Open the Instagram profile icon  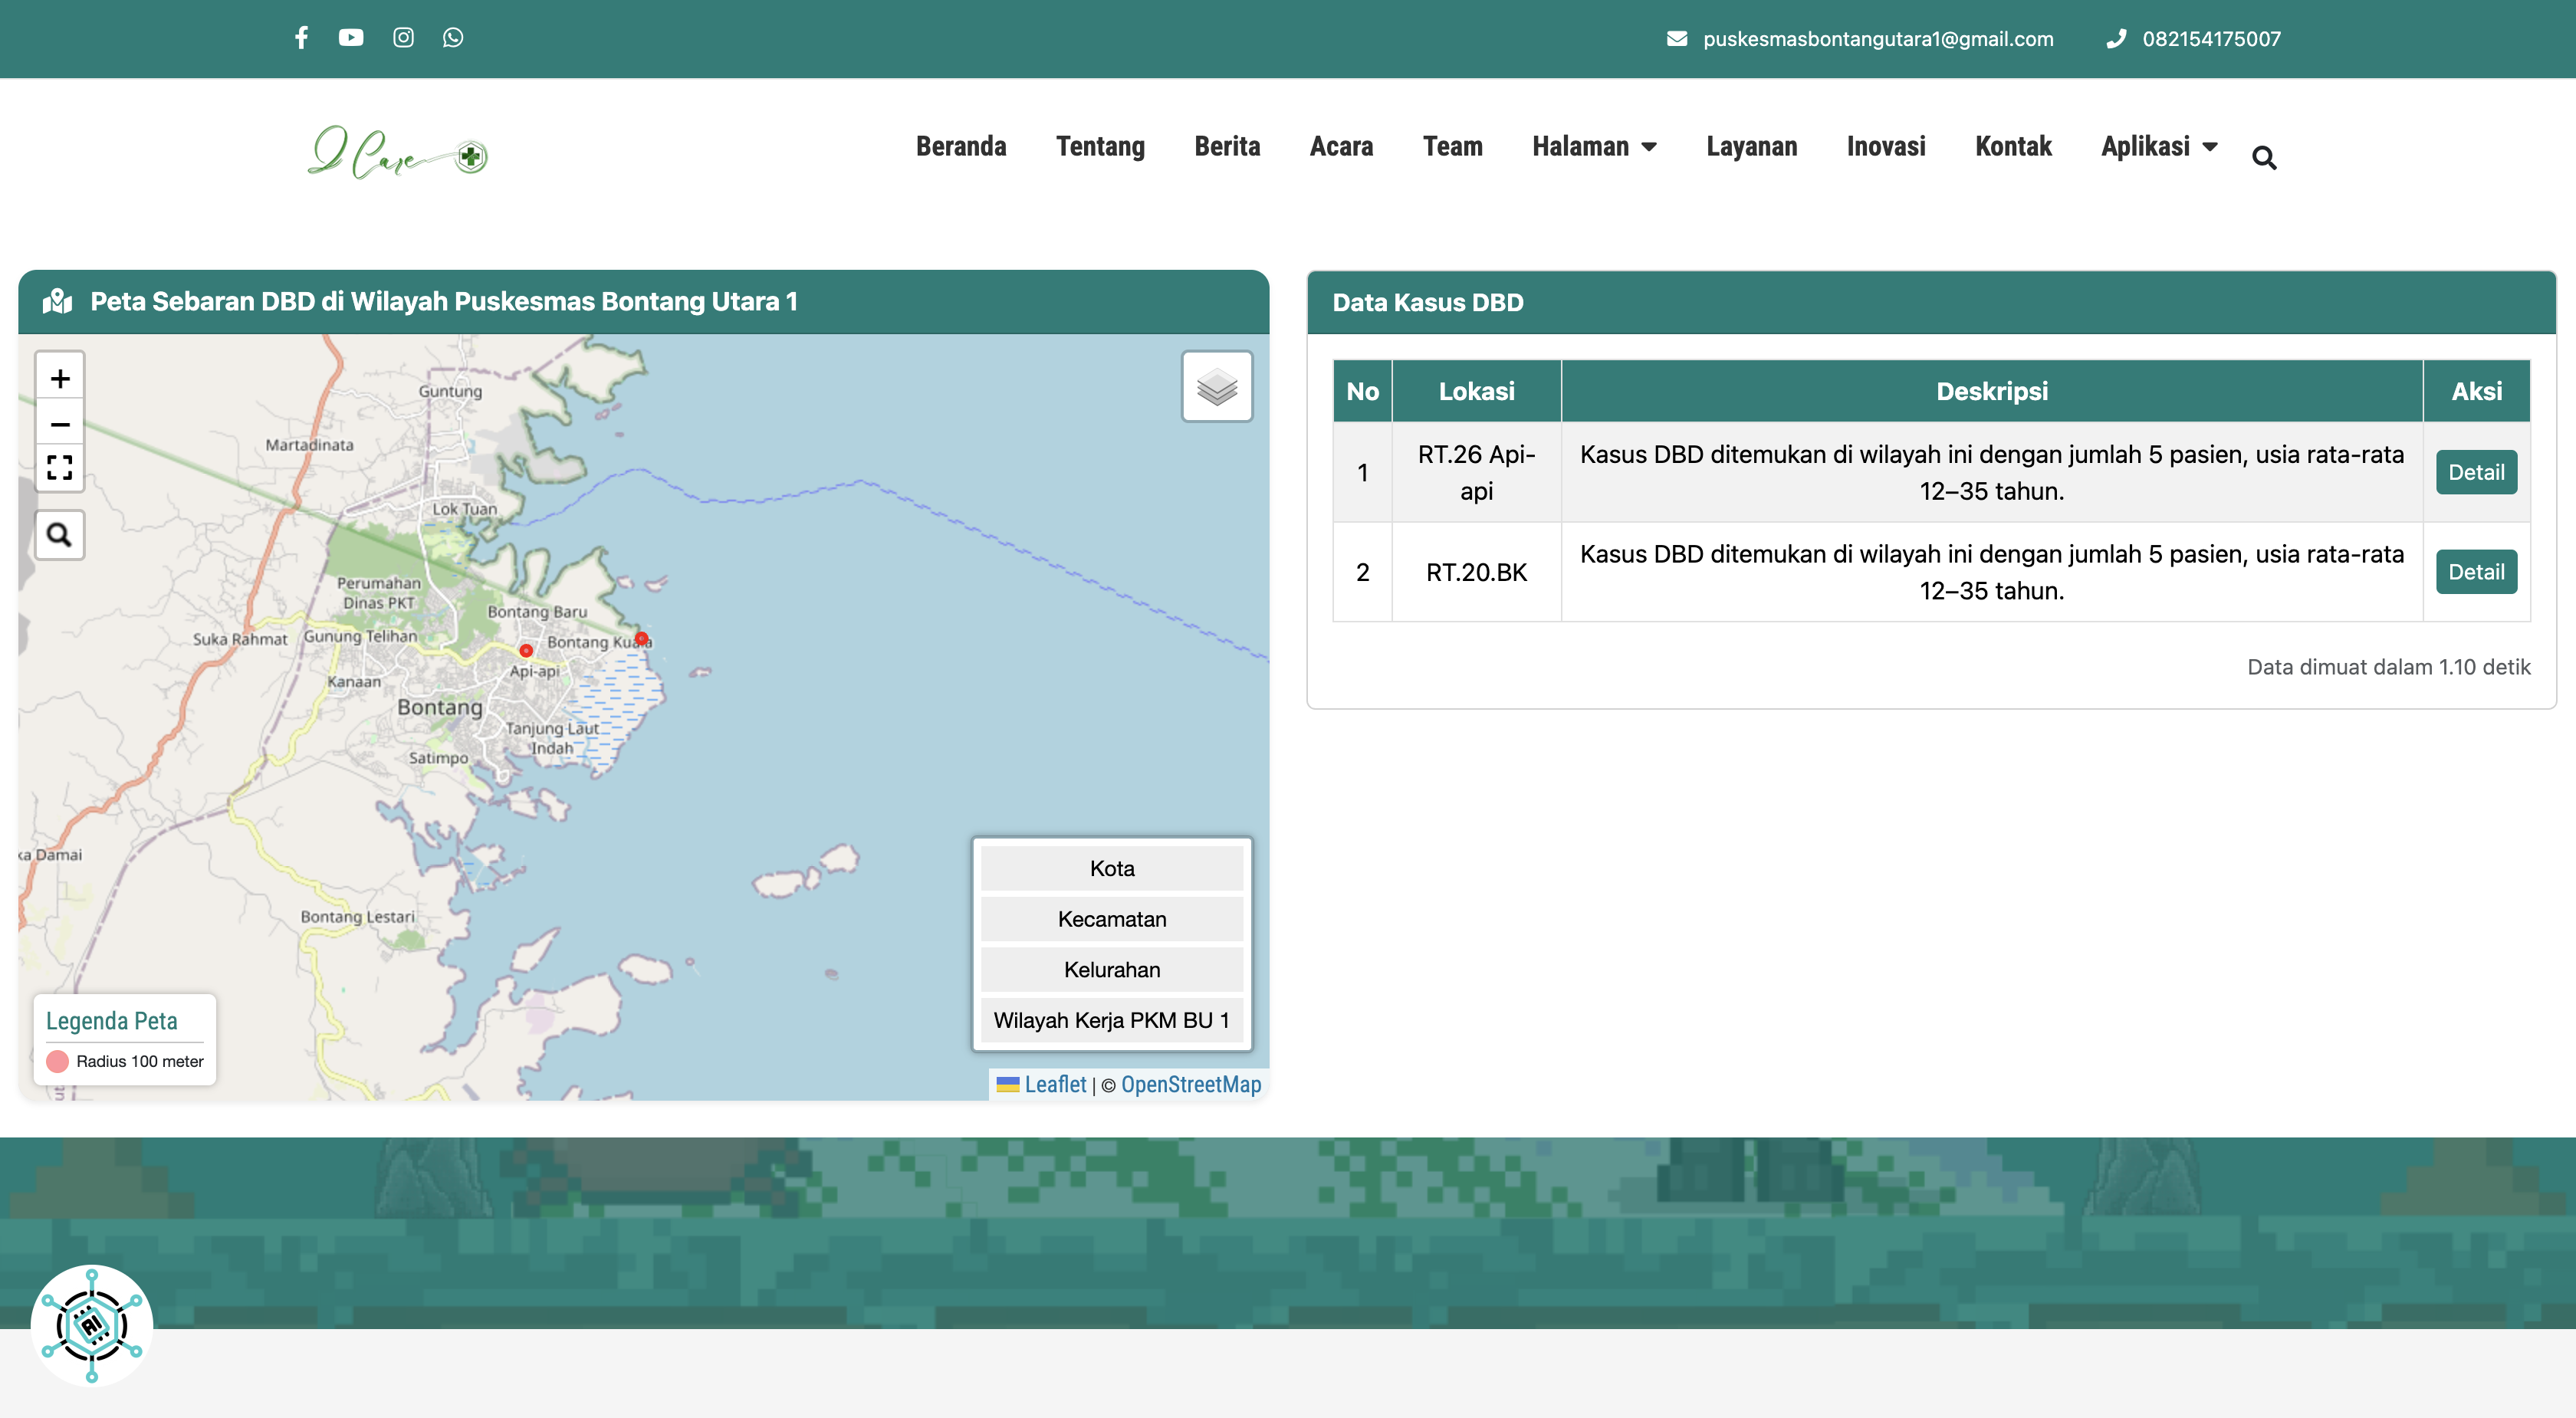point(403,38)
